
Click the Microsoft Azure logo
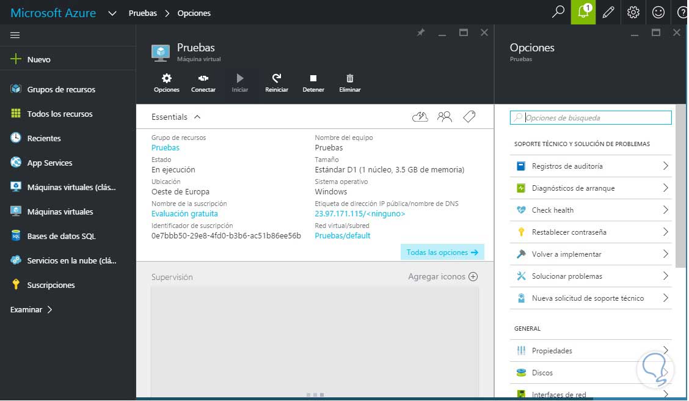coord(53,13)
